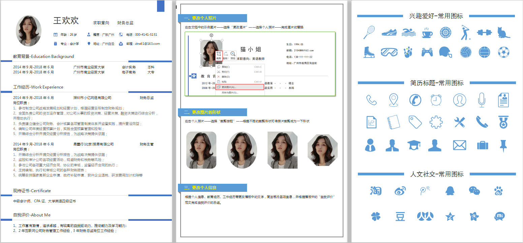Click the oval-shaped portrait photo in the resume header

tap(29, 31)
